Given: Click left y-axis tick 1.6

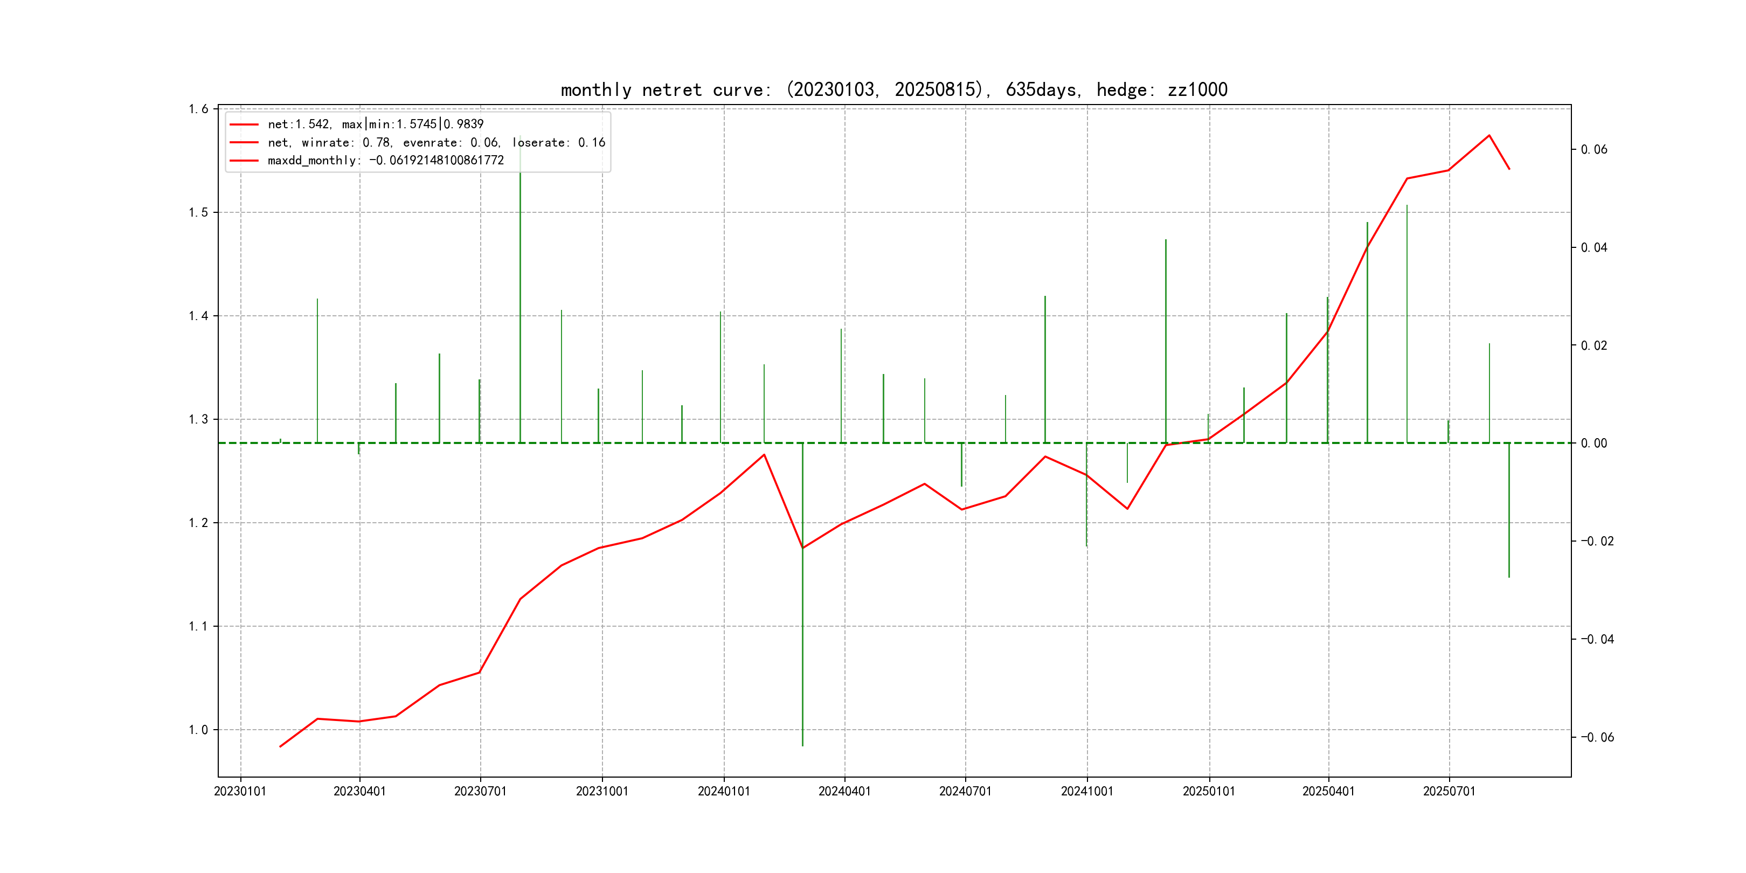Looking at the screenshot, I should [198, 109].
